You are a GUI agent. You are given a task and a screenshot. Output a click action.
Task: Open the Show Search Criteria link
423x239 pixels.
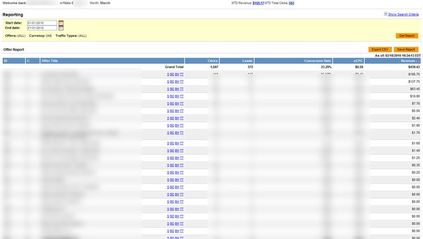click(x=403, y=15)
